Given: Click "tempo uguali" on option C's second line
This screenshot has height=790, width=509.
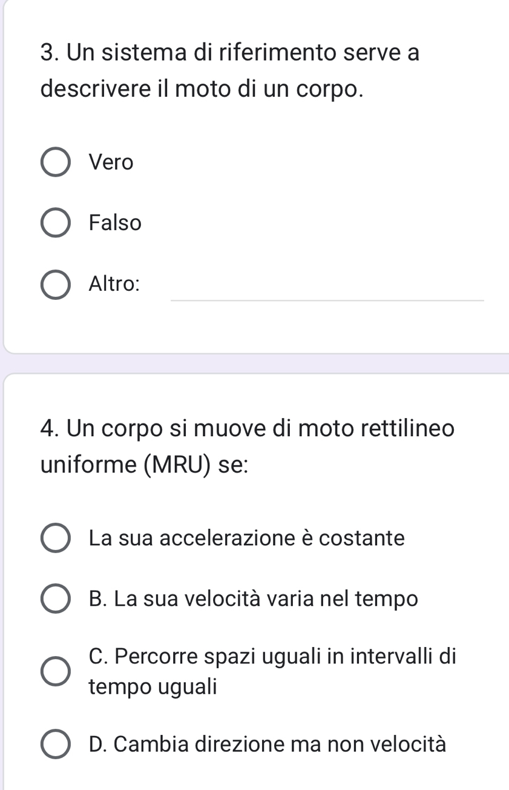Looking at the screenshot, I should pos(153,687).
